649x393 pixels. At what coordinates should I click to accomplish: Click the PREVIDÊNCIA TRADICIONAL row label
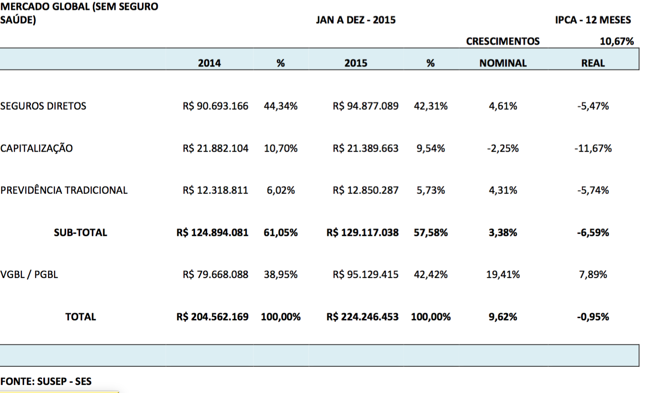point(64,190)
